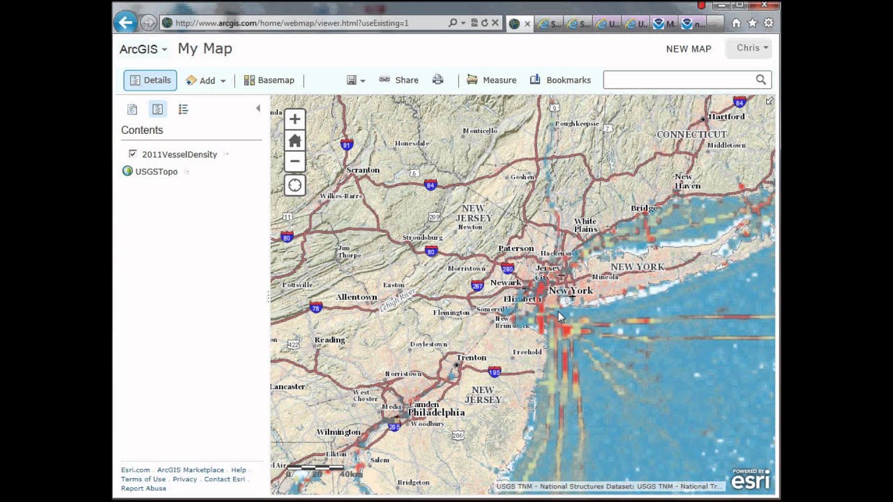Click the Esri logo on map
Viewport: 893px width, 502px height.
751,478
